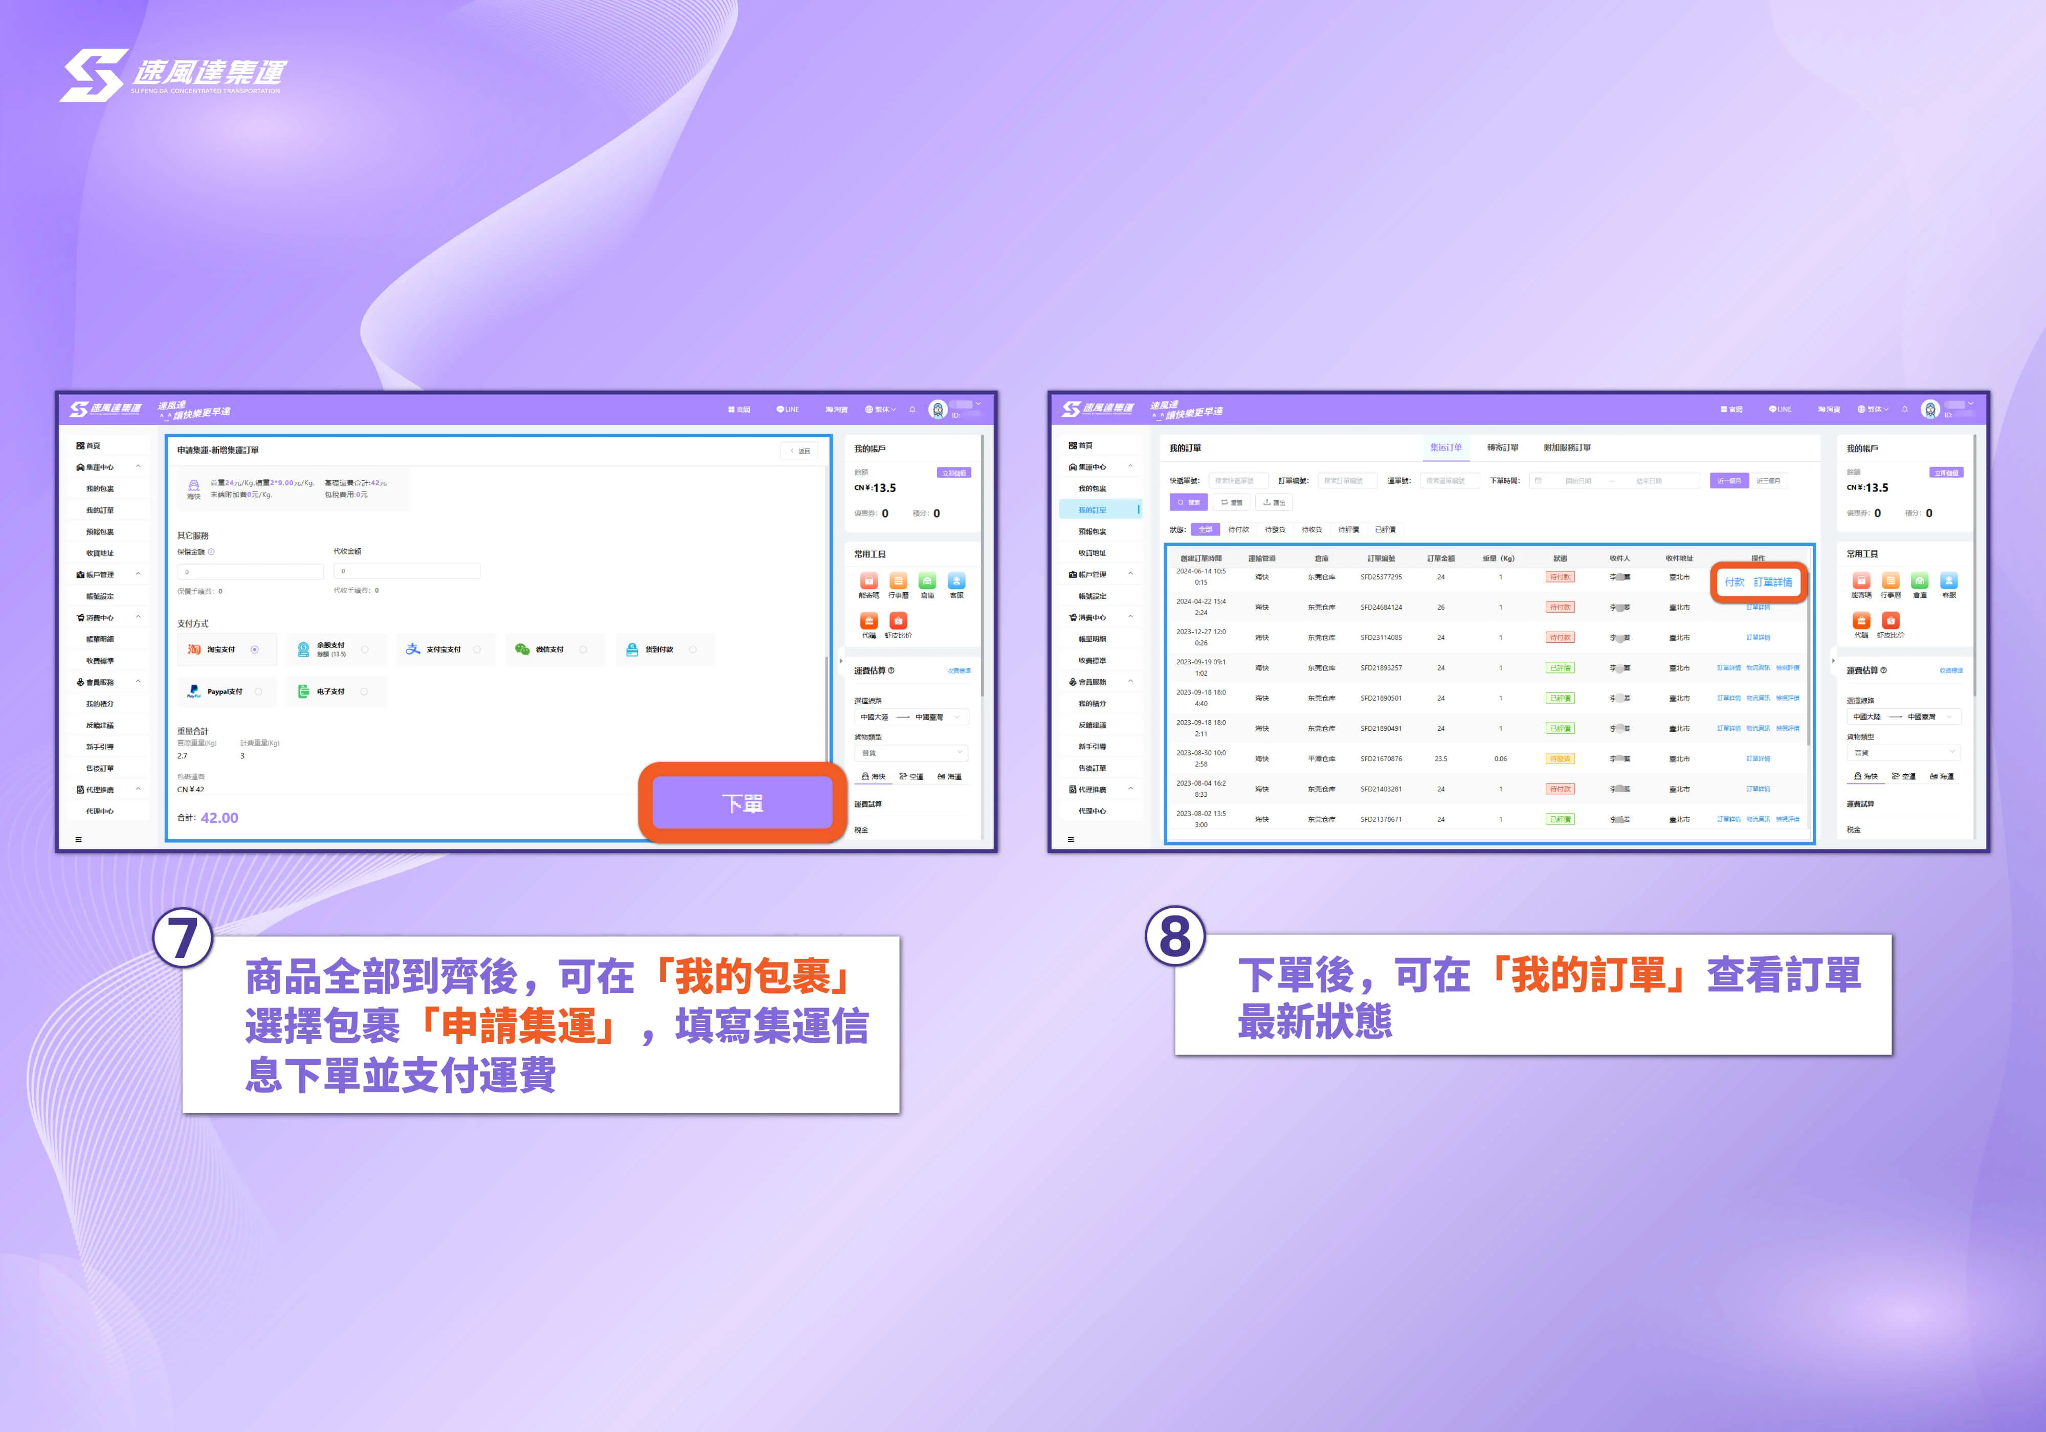Image resolution: width=2046 pixels, height=1432 pixels.
Task: Open 代購 tool icon in left screenshot
Action: point(869,620)
